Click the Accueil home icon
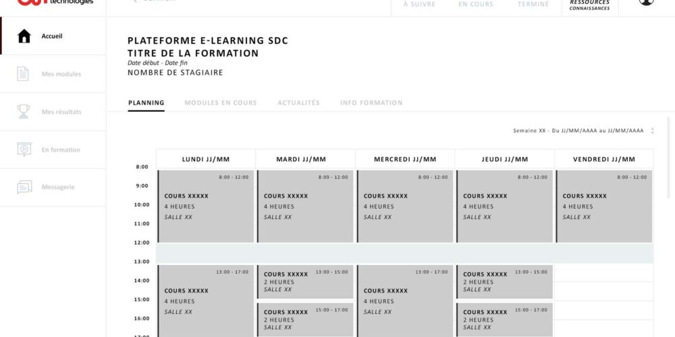675x337 pixels. point(24,36)
